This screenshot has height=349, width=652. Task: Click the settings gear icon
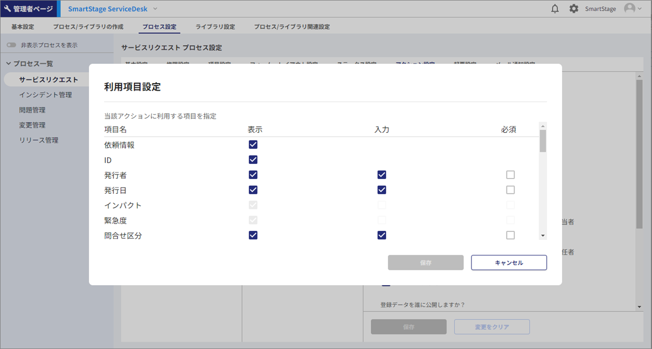tap(574, 9)
